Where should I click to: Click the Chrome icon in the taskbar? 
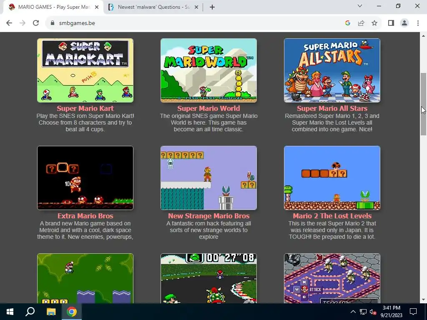(72, 312)
